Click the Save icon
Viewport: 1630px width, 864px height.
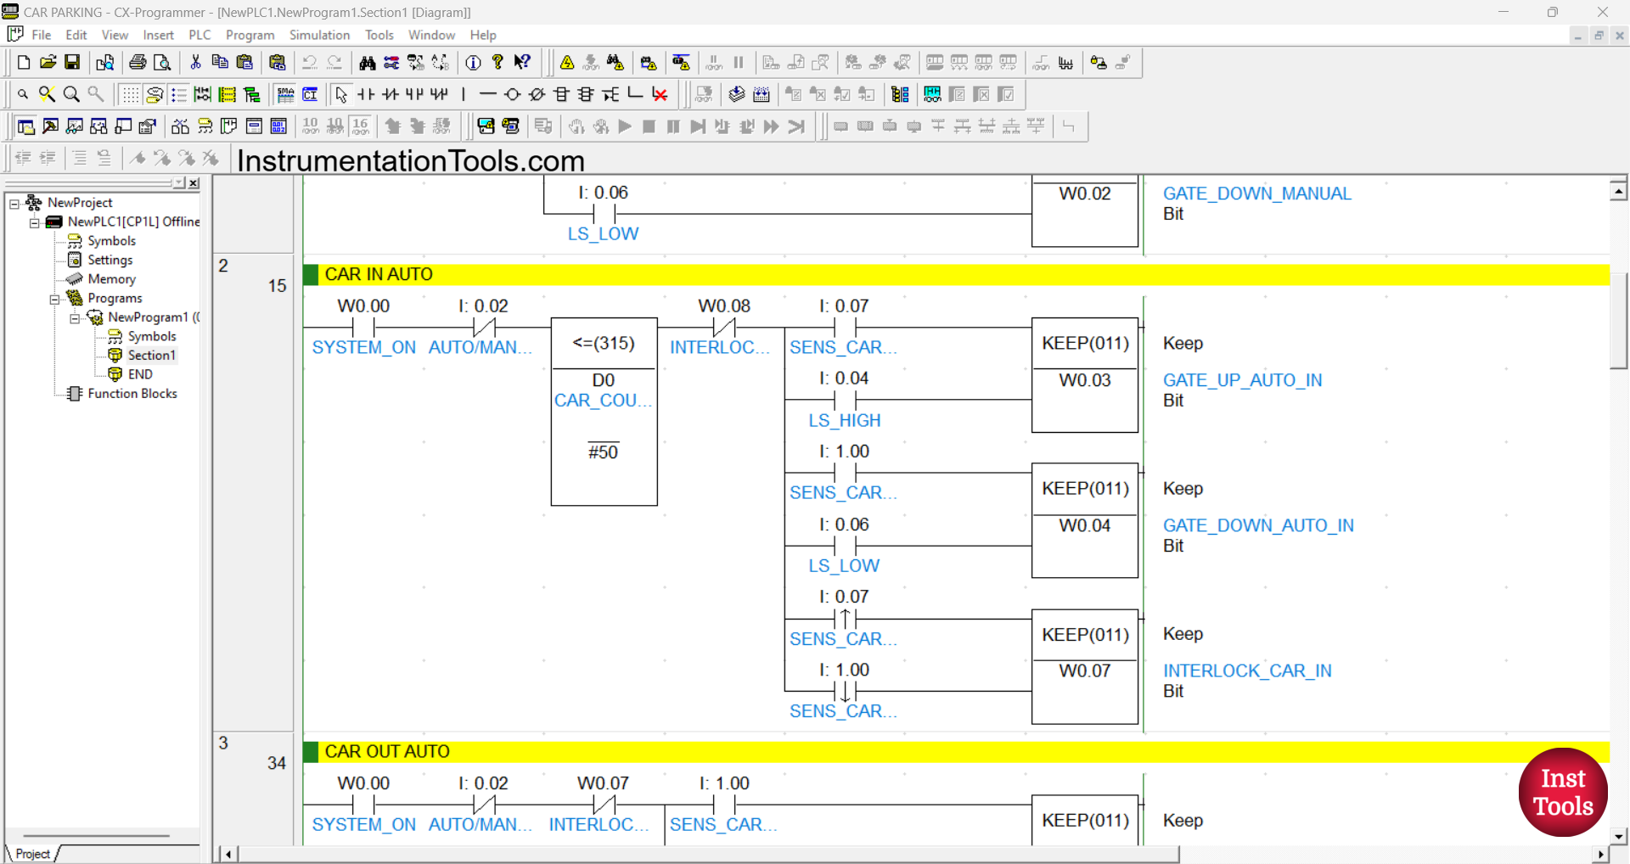click(72, 62)
